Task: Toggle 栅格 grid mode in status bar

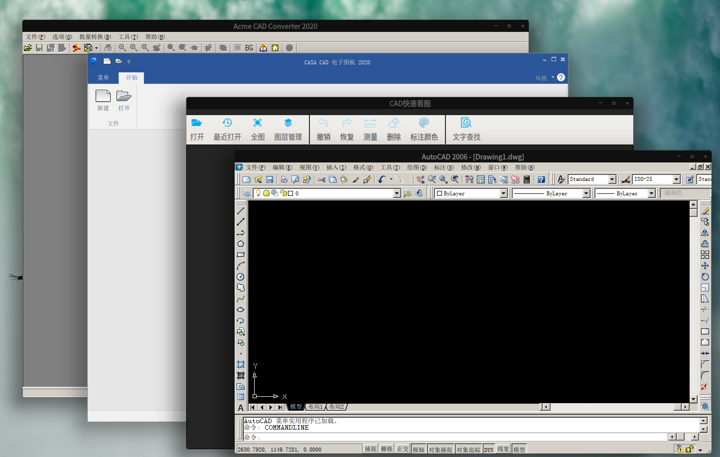Action: point(387,449)
